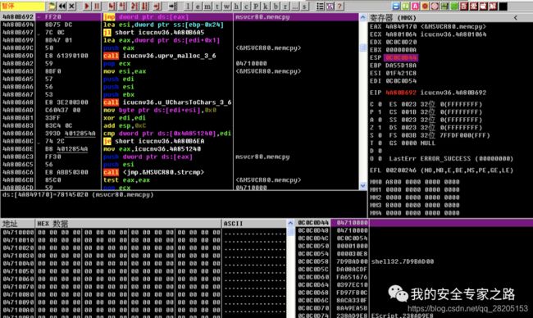This screenshot has height=318, width=533.
Task: Open Handles window with the 'h' button
Action: 236,6
